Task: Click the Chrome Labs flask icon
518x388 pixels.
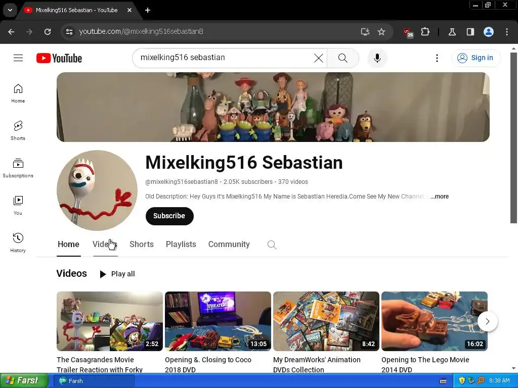Action: 452,32
